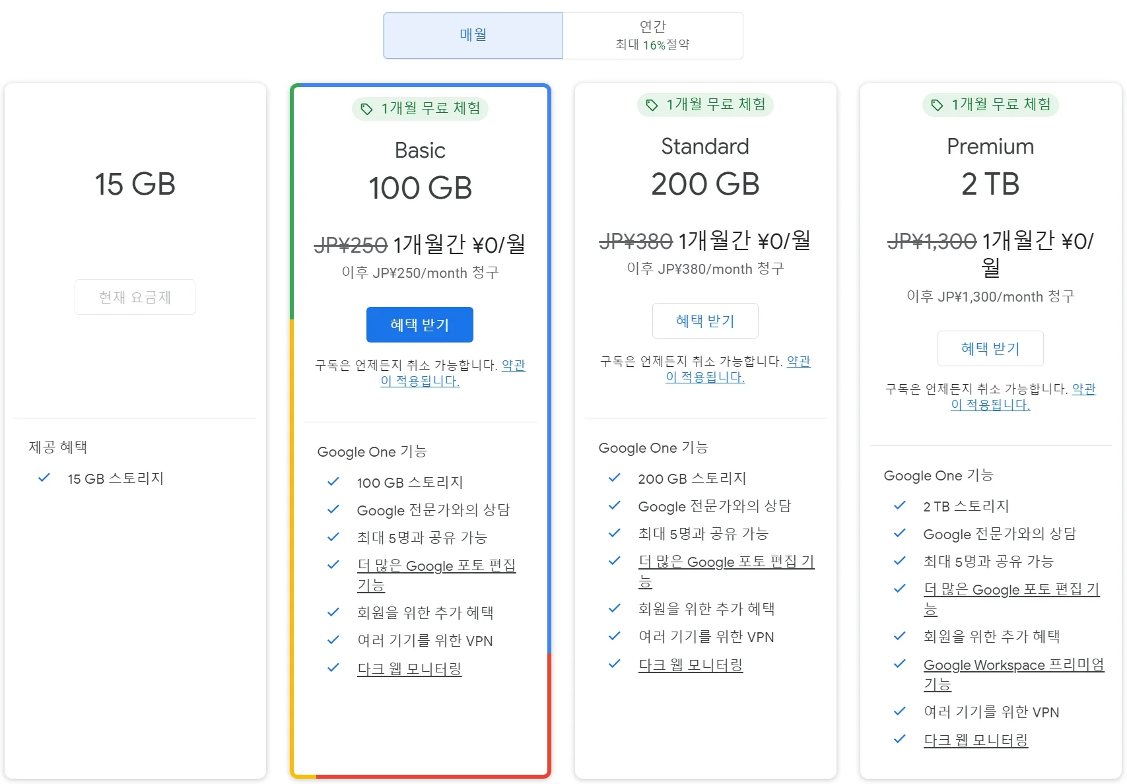Switch to 연간 annual billing tab

pos(653,36)
